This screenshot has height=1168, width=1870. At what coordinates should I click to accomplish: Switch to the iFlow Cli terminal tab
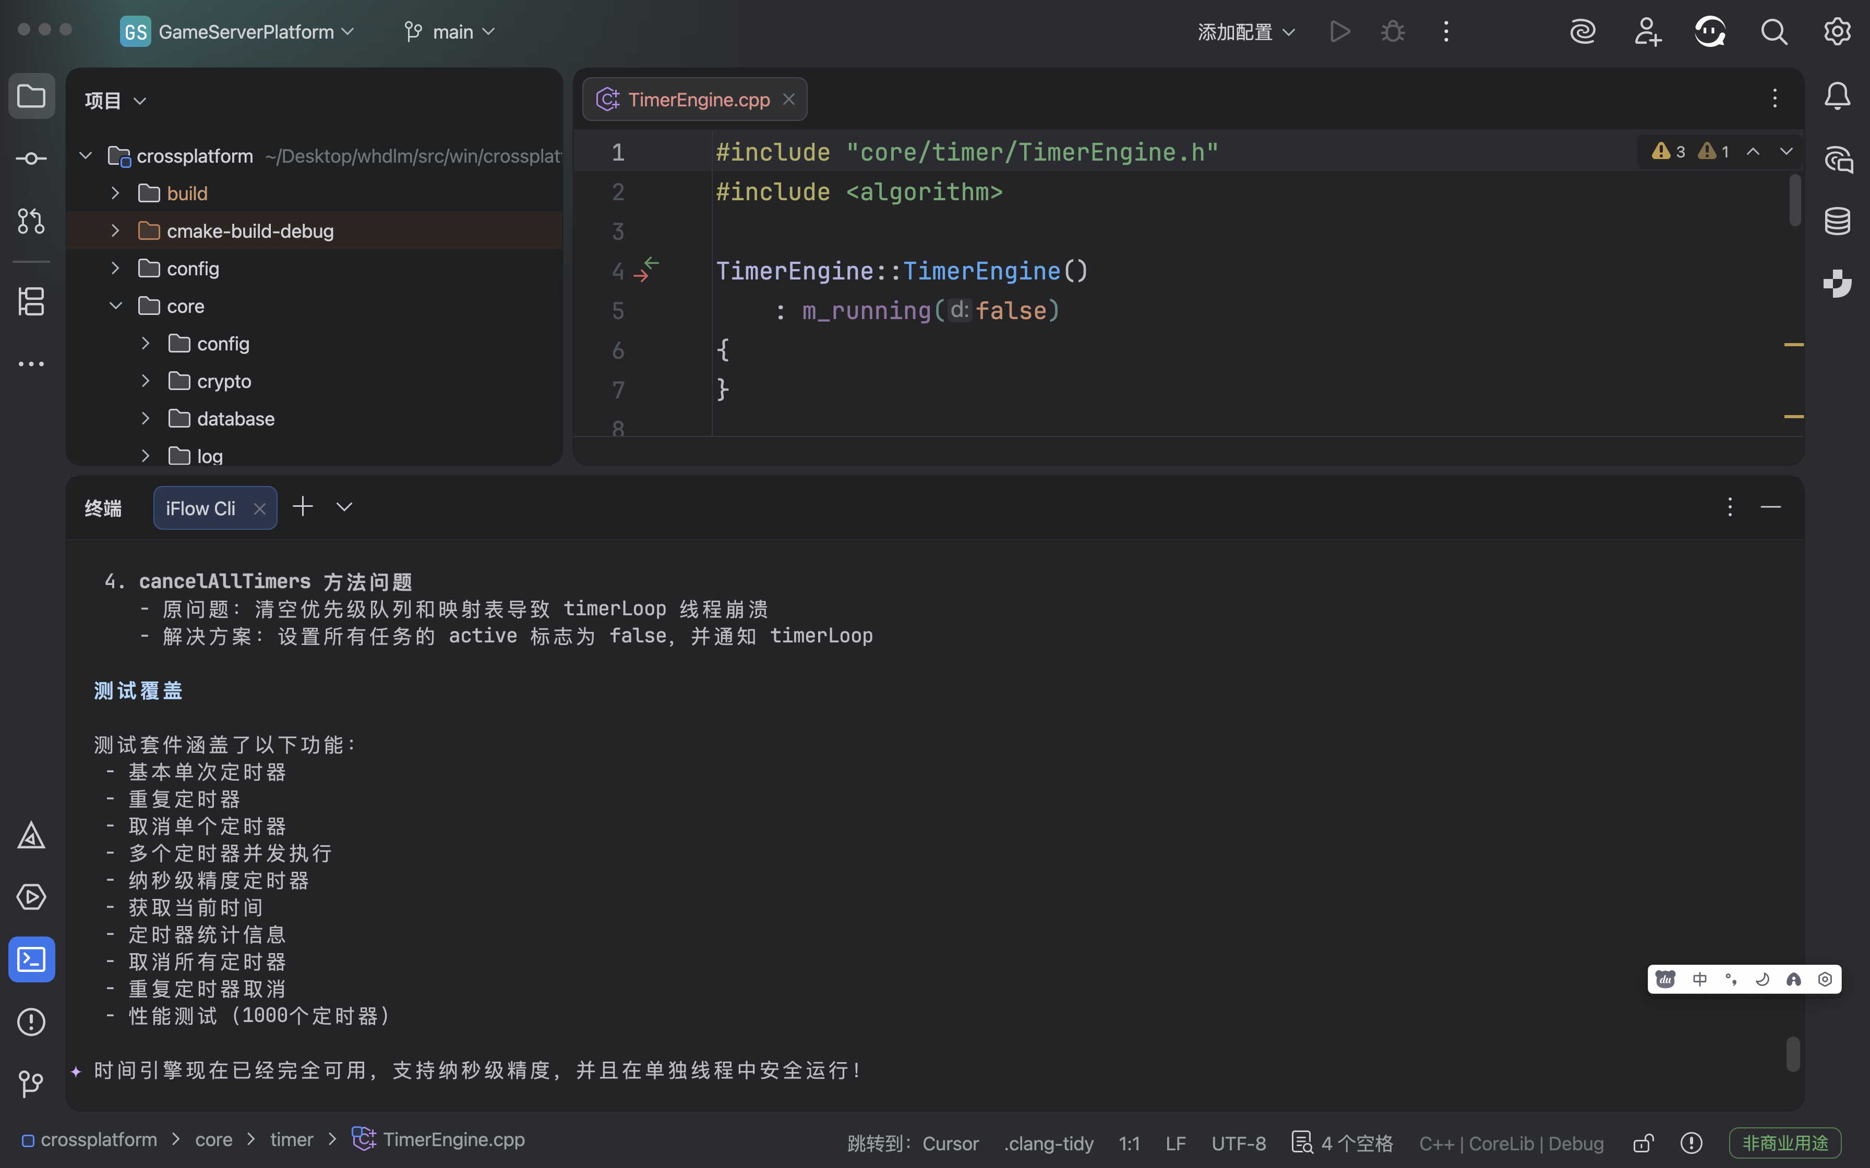tap(201, 508)
